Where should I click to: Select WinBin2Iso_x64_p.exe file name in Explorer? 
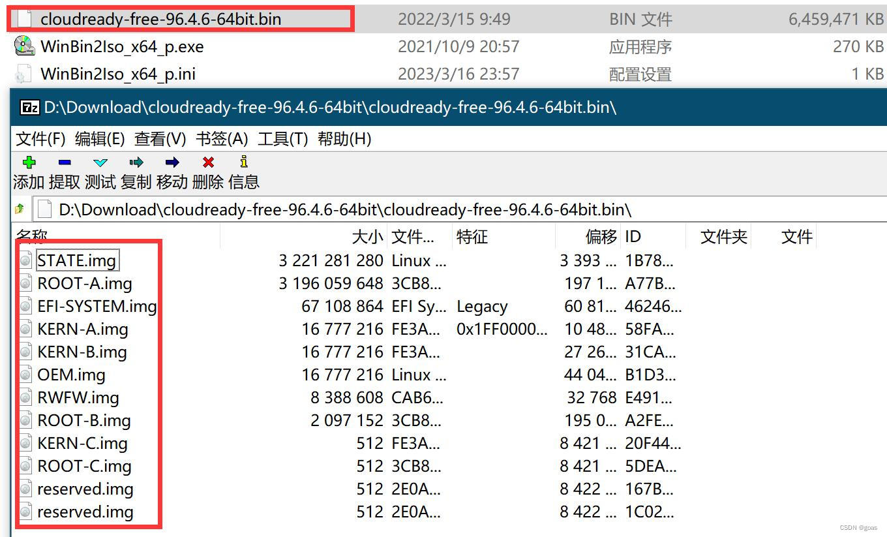pos(122,46)
